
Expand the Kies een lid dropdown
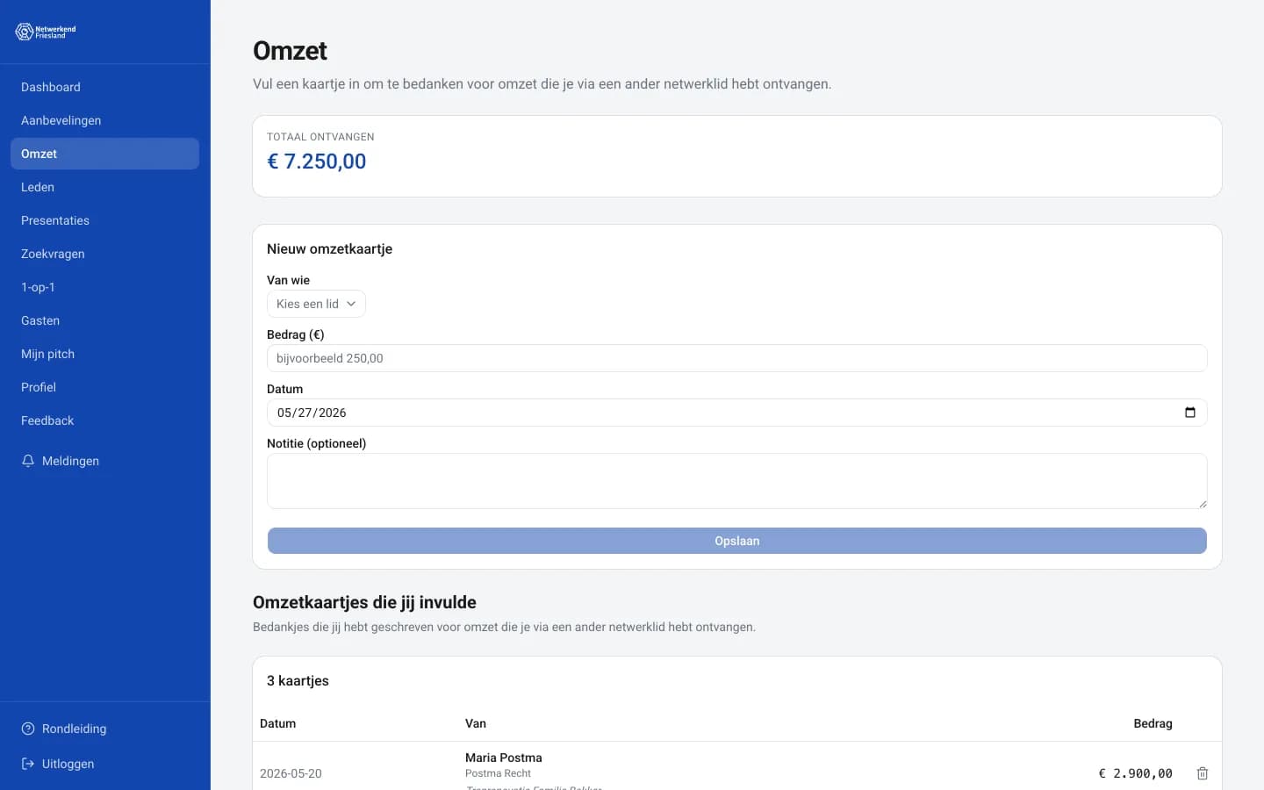coord(316,304)
